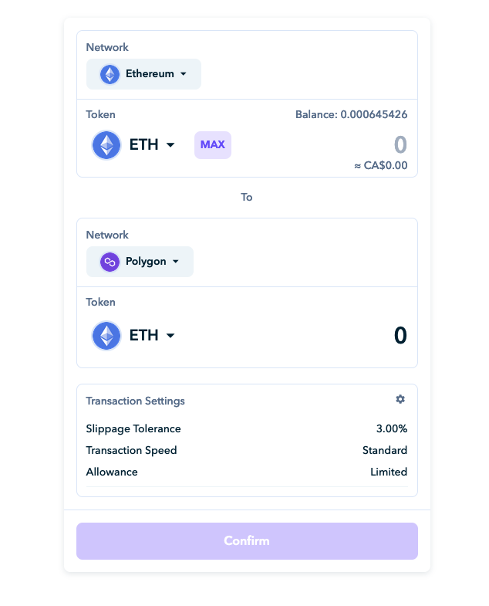Select the Ethereum source network selector
Viewport: 489px width, 606px height.
click(143, 74)
